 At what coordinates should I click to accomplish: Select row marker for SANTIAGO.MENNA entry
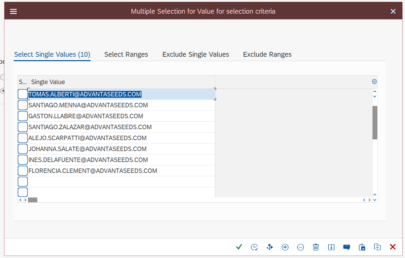(23, 105)
